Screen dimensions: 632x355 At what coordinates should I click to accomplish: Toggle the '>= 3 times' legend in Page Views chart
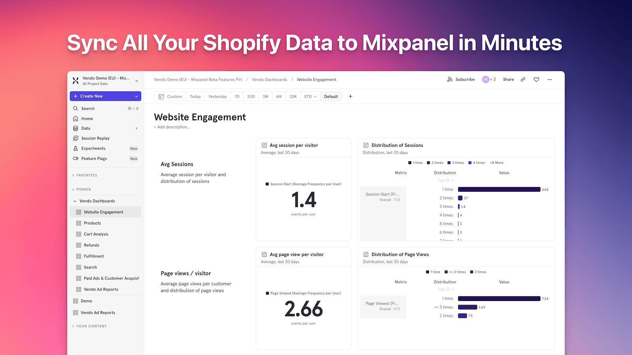[455, 272]
